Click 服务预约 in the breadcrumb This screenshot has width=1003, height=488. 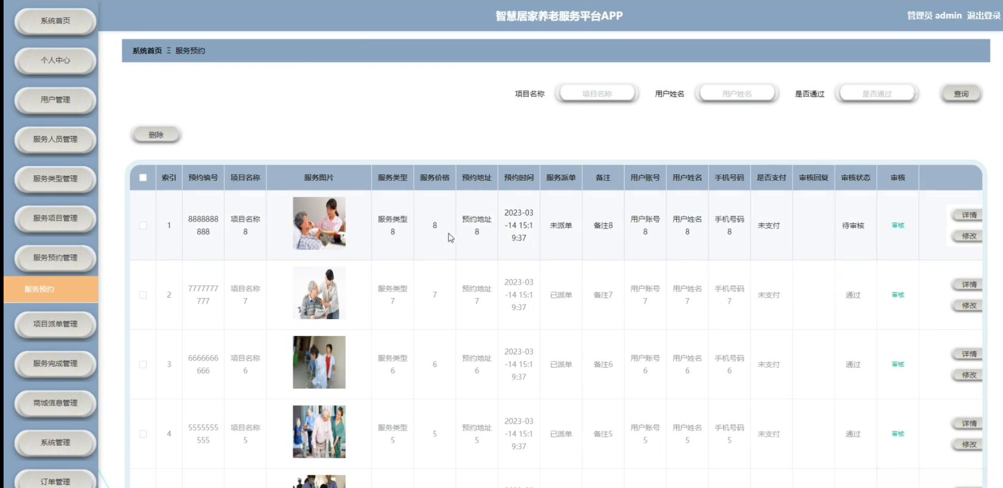coord(190,51)
